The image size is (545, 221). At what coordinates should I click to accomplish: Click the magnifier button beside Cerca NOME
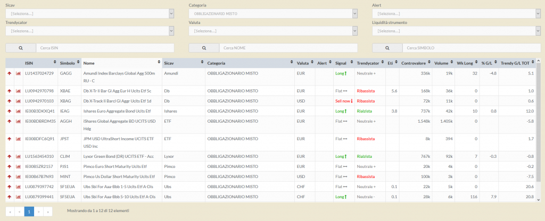204,48
